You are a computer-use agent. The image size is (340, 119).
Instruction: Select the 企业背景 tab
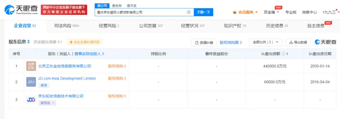click(25, 26)
